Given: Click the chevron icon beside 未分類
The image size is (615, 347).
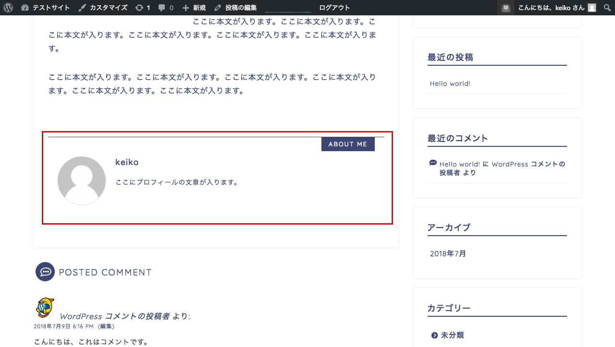Looking at the screenshot, I should (x=434, y=335).
